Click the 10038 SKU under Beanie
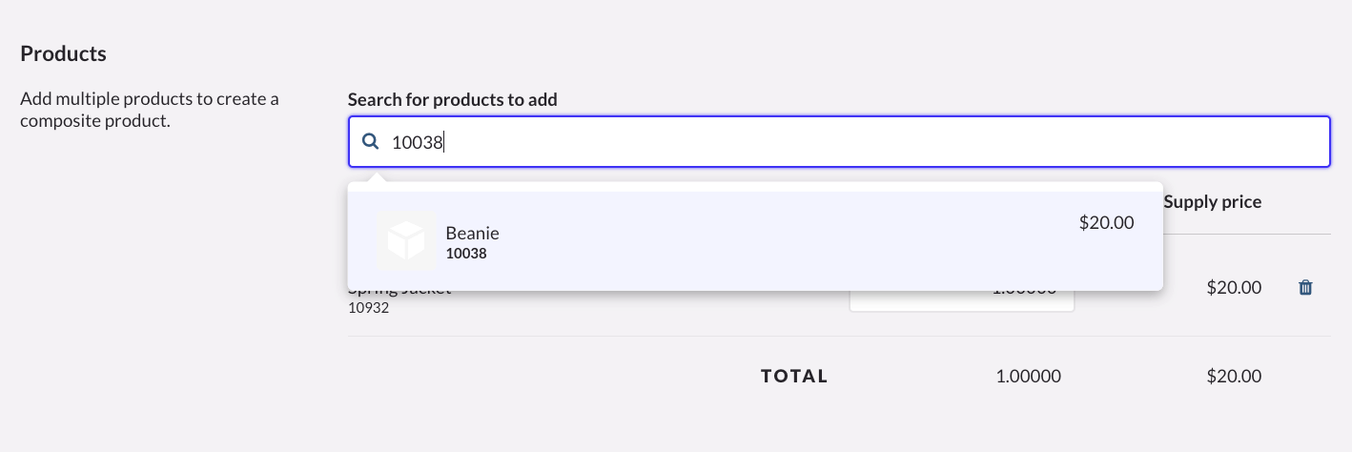Screen dimensions: 1352x452 [x=466, y=254]
